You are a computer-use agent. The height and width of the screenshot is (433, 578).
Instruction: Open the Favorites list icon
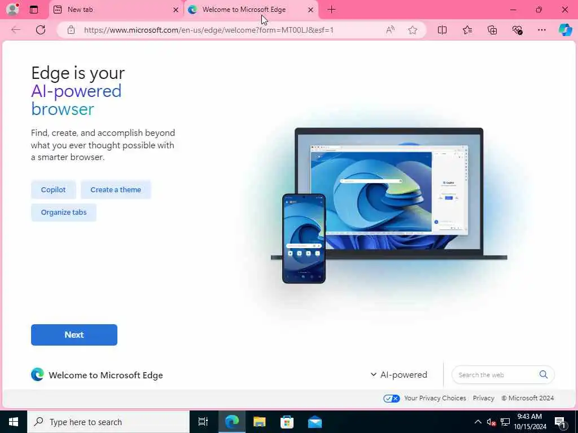click(467, 30)
